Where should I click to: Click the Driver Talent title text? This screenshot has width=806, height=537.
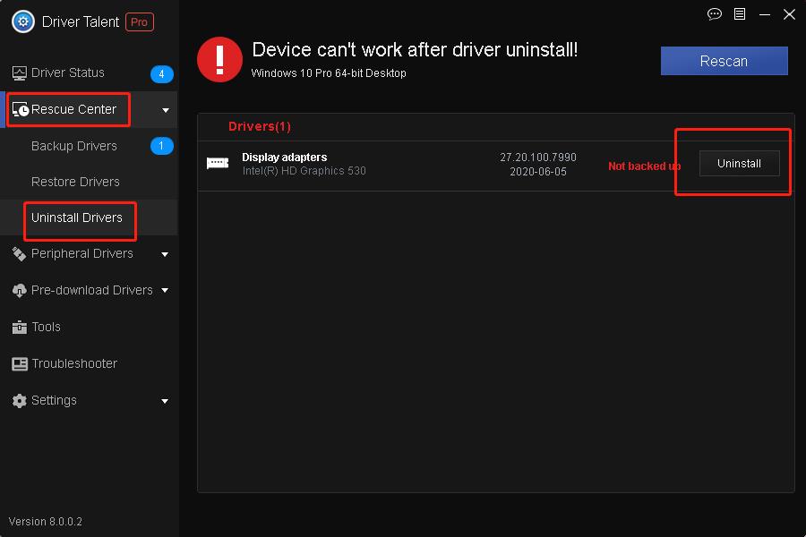[81, 21]
